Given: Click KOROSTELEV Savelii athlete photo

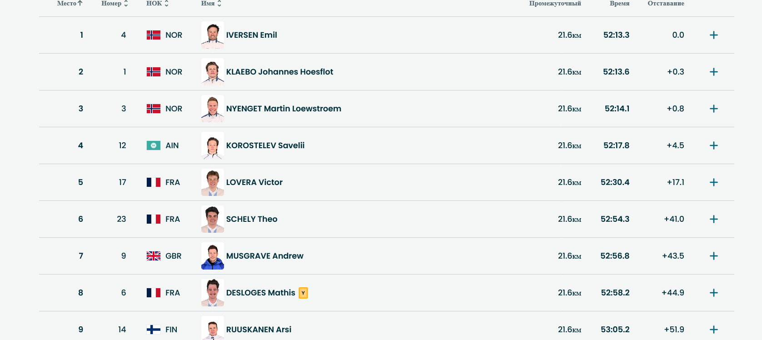Looking at the screenshot, I should 212,145.
